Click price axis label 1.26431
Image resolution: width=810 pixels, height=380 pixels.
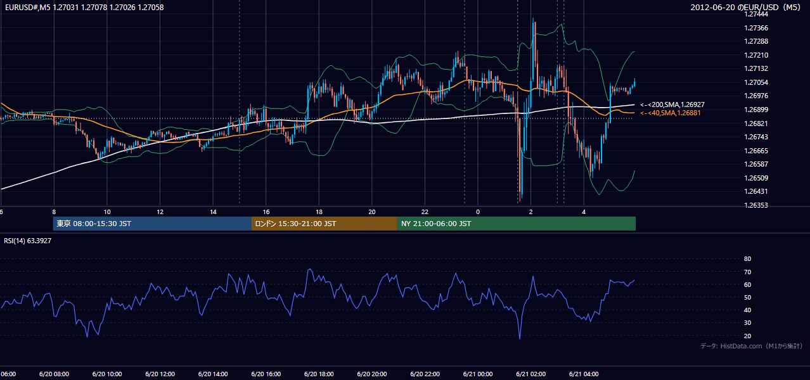click(756, 191)
